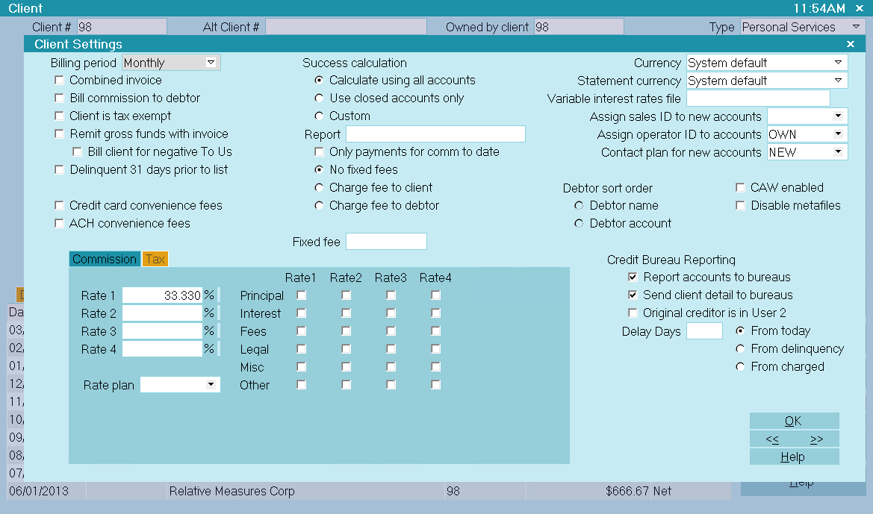Select From today delay option
The height and width of the screenshot is (514, 873).
(740, 331)
